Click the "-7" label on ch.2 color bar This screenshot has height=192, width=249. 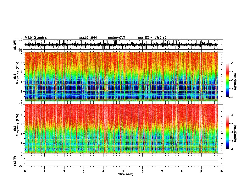click(232, 149)
